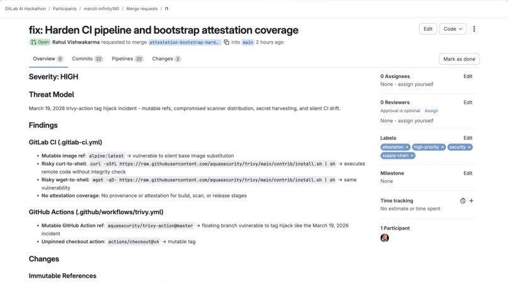The height and width of the screenshot is (284, 508).
Task: Click the merge request title text
Action: coord(164,30)
